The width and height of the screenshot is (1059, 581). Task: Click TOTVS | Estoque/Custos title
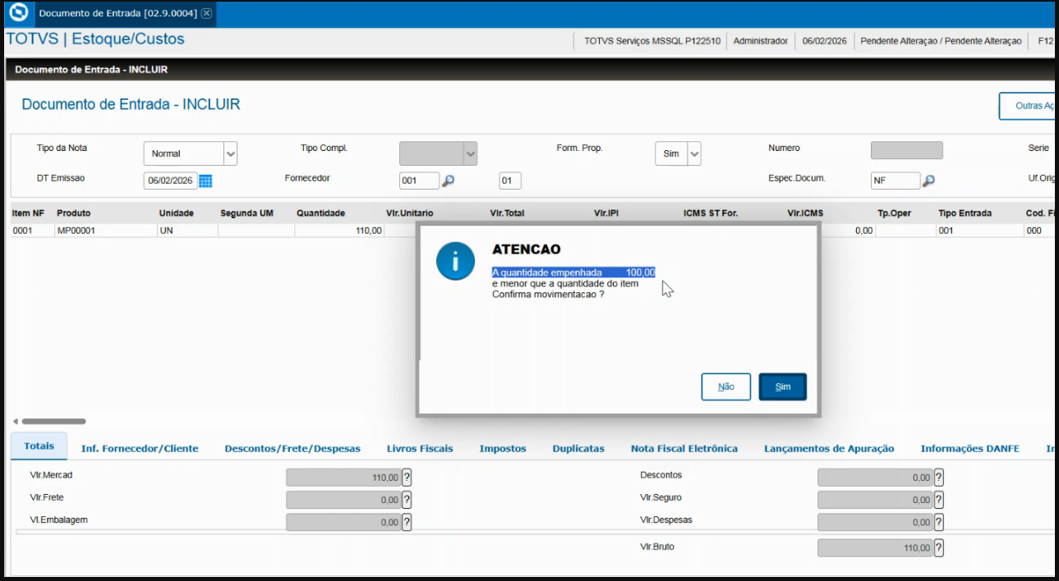click(x=95, y=39)
